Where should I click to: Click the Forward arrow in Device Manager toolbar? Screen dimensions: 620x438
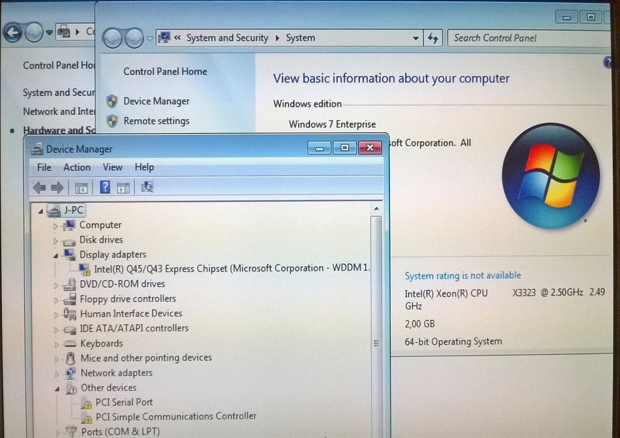pos(57,188)
